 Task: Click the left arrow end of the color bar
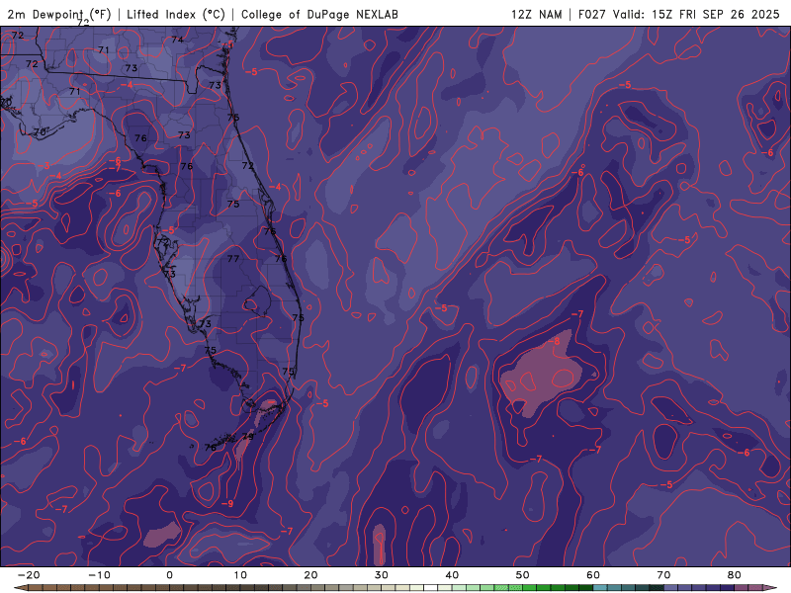(20, 588)
